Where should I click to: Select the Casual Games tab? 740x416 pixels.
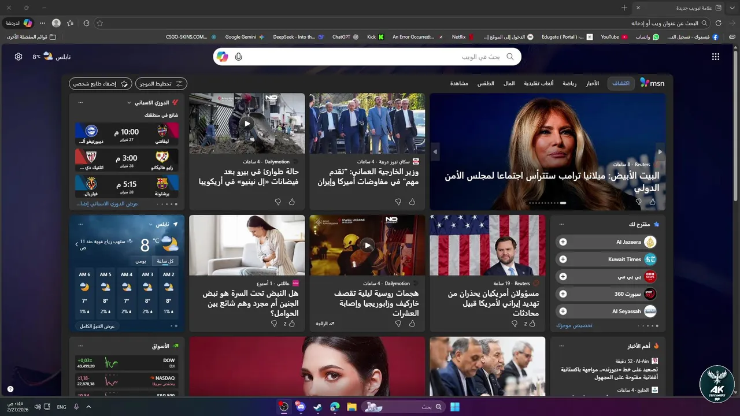pyautogui.click(x=539, y=84)
